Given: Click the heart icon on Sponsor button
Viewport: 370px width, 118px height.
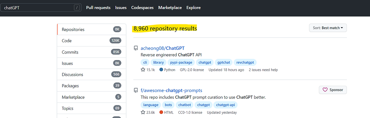Looking at the screenshot, I should (x=325, y=90).
